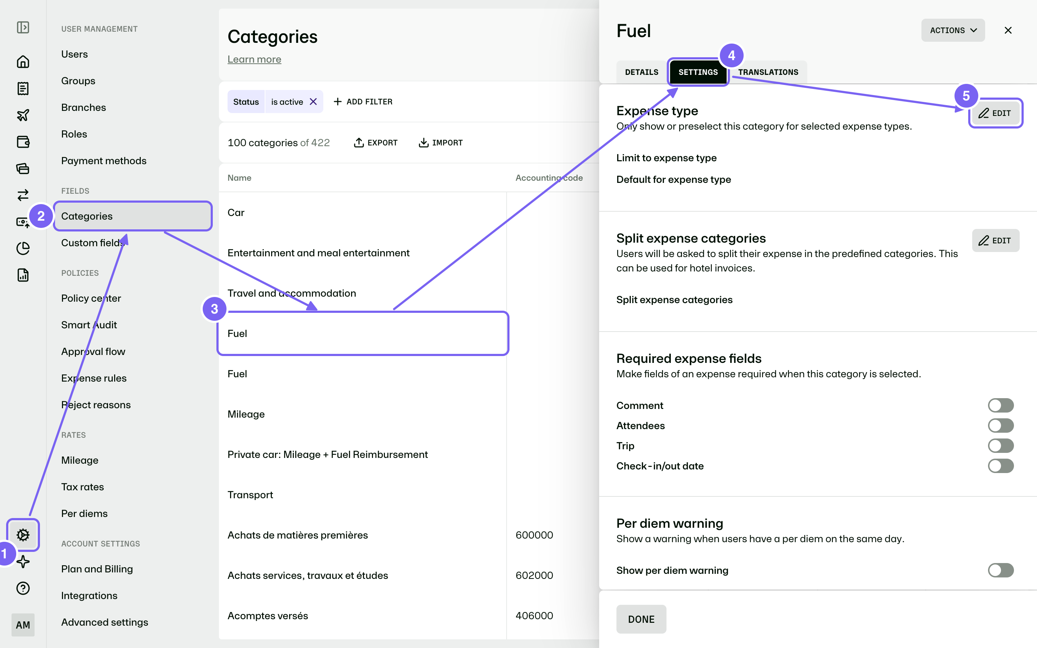Select Entertainment and meal entertainment row
This screenshot has height=648, width=1037.
[x=363, y=253]
